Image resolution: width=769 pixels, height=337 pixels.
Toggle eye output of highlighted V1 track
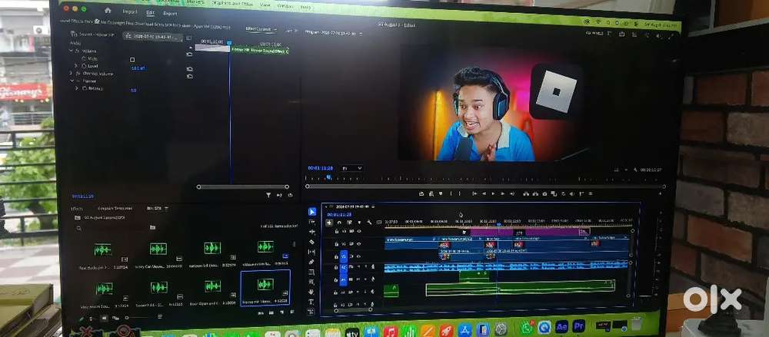(x=359, y=256)
